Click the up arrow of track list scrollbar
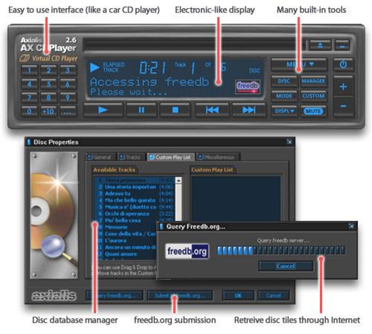 click(178, 180)
